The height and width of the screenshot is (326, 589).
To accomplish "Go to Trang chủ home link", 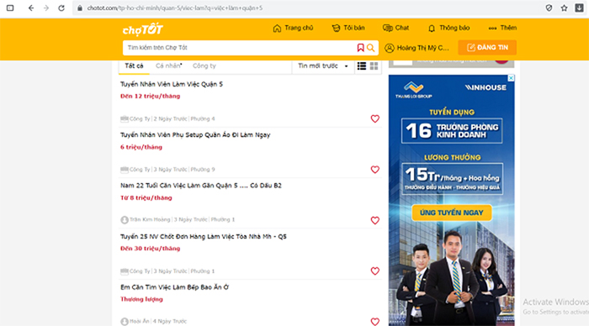I will [x=293, y=28].
